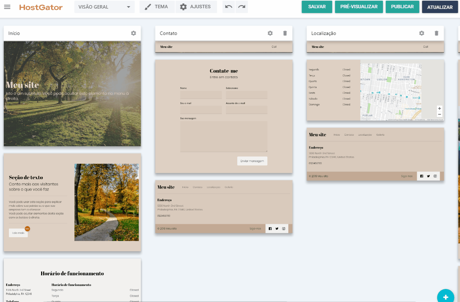
Task: Click the Localização page title
Action: [324, 33]
